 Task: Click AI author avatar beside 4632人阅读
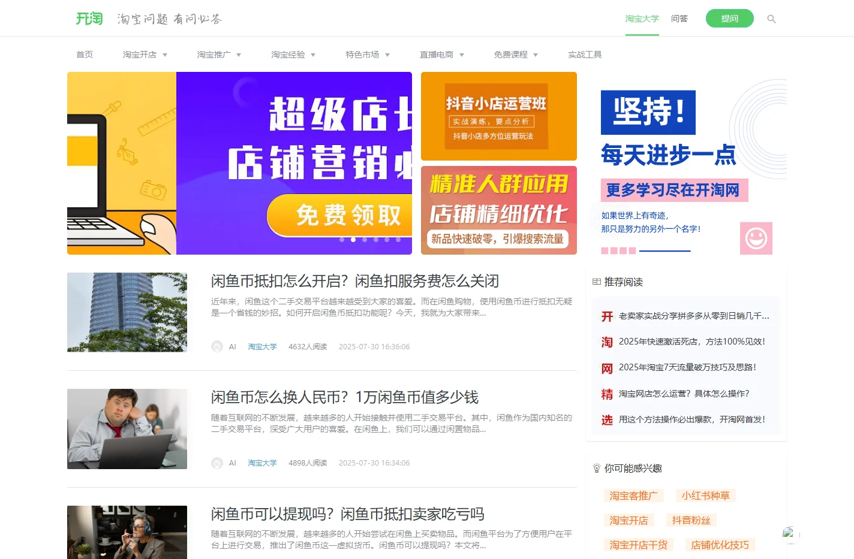pos(217,346)
